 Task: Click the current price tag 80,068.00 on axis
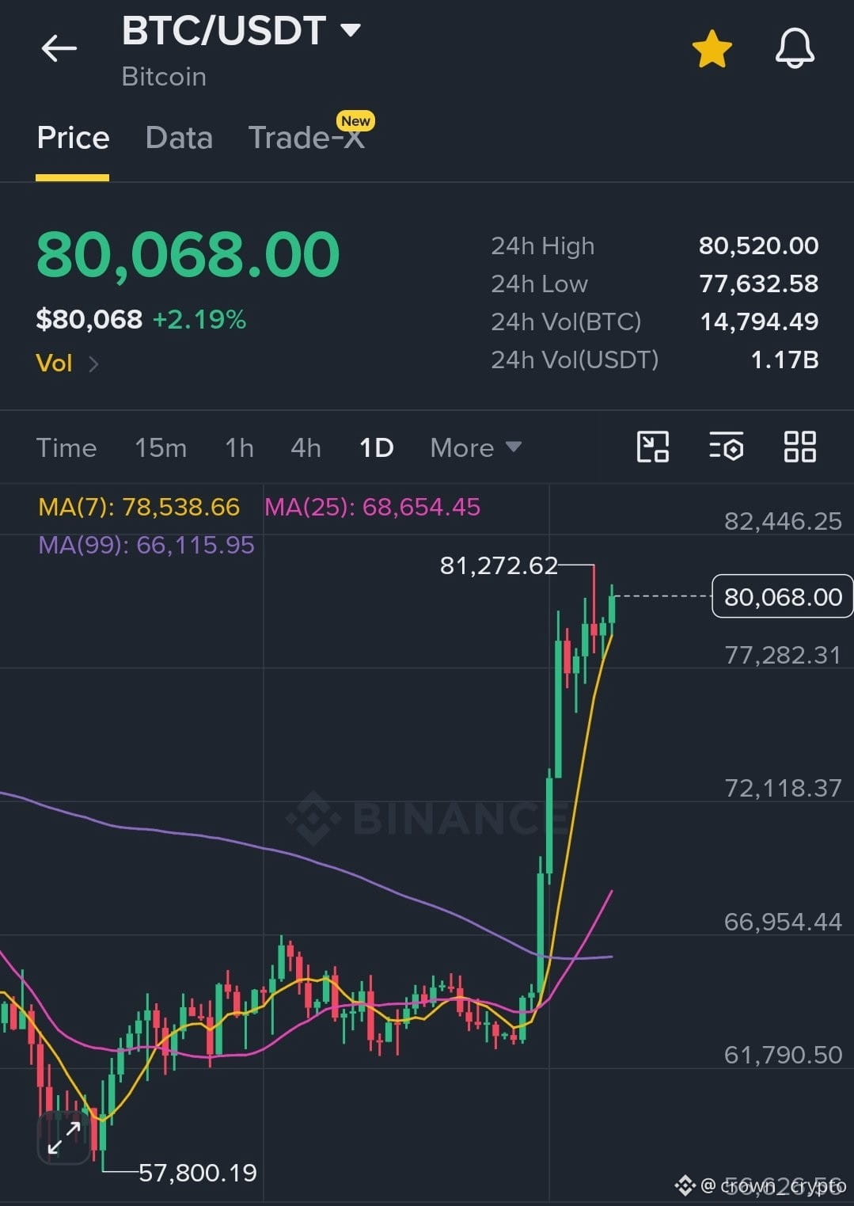[783, 596]
